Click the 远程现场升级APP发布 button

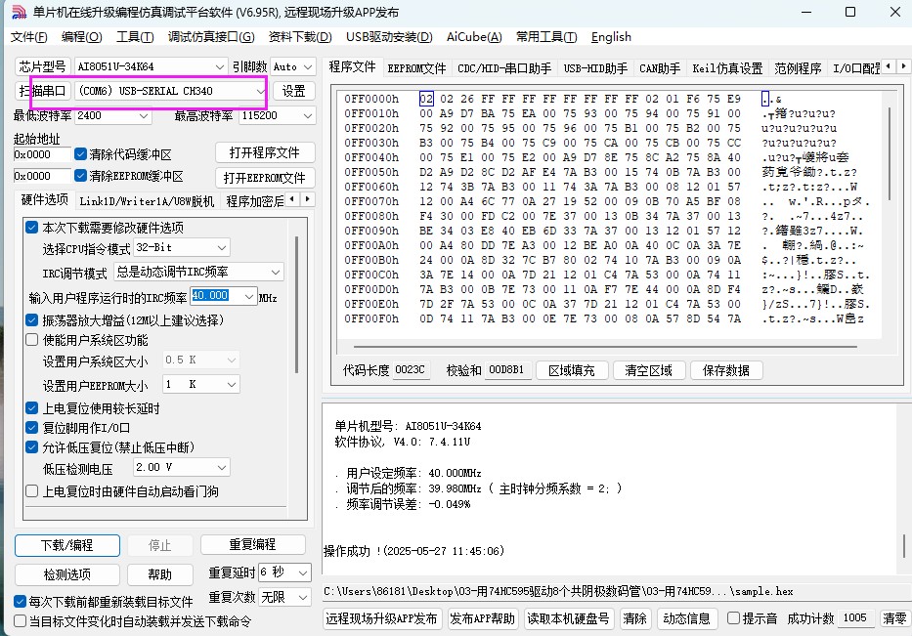(381, 618)
